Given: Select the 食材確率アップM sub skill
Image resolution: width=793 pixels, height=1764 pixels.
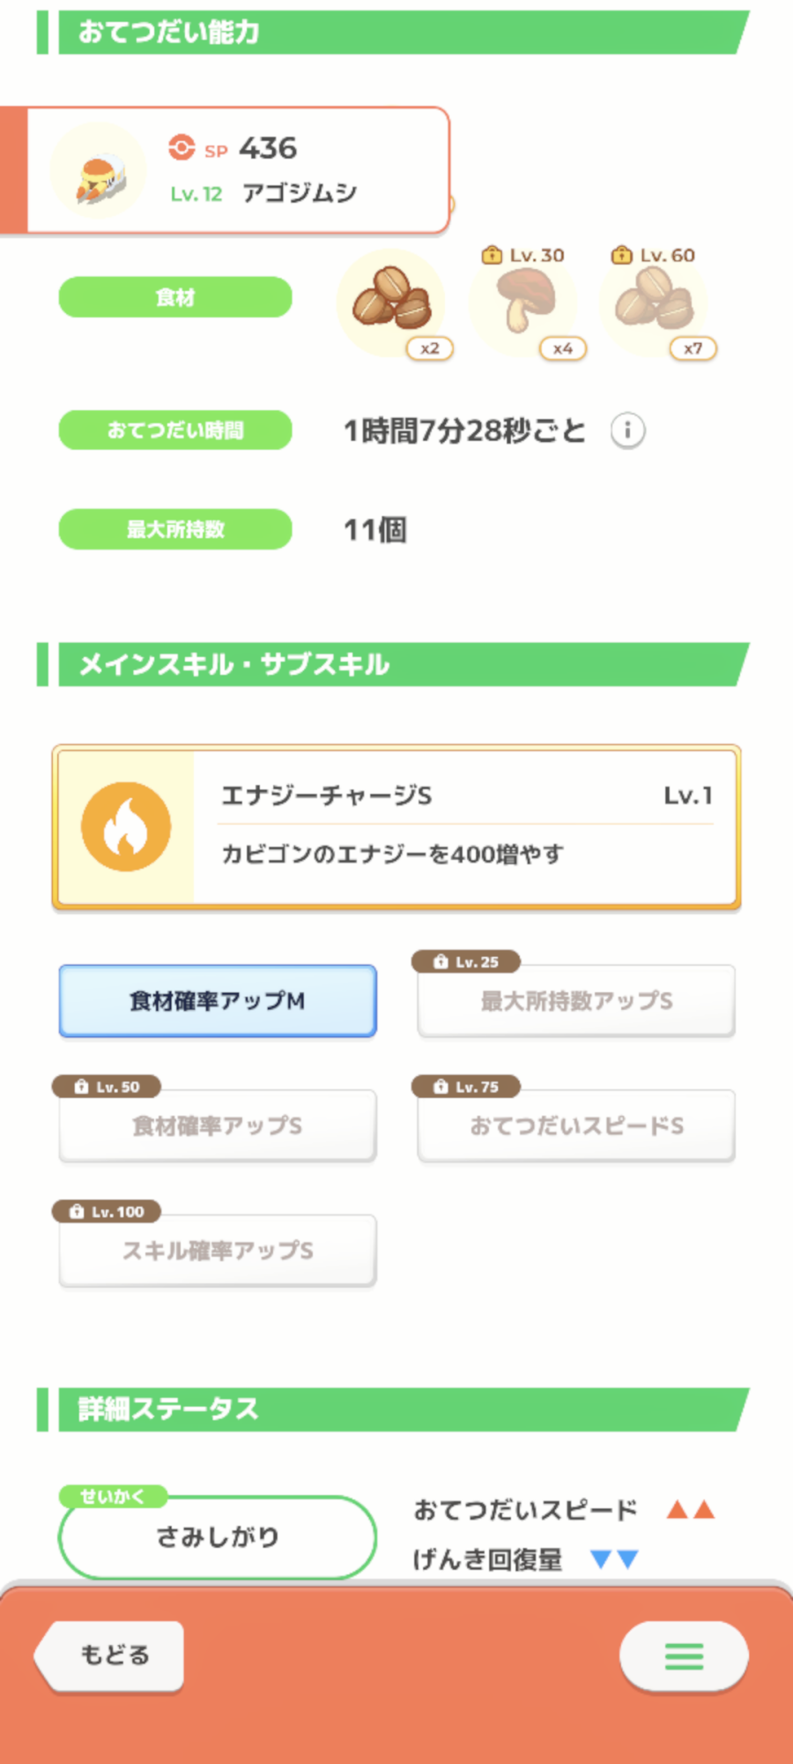Looking at the screenshot, I should point(218,1001).
